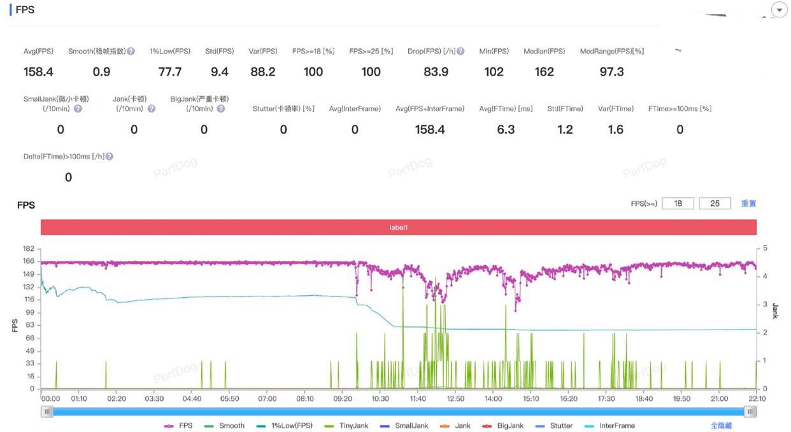Edit the FPS threshold field showing 25
Screen dimensions: 791x432
[715, 204]
